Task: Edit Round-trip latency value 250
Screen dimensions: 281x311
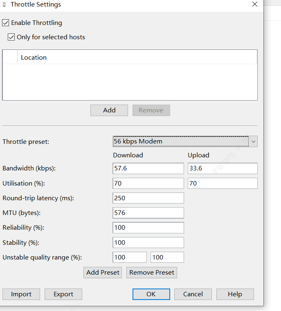Action: (x=148, y=198)
